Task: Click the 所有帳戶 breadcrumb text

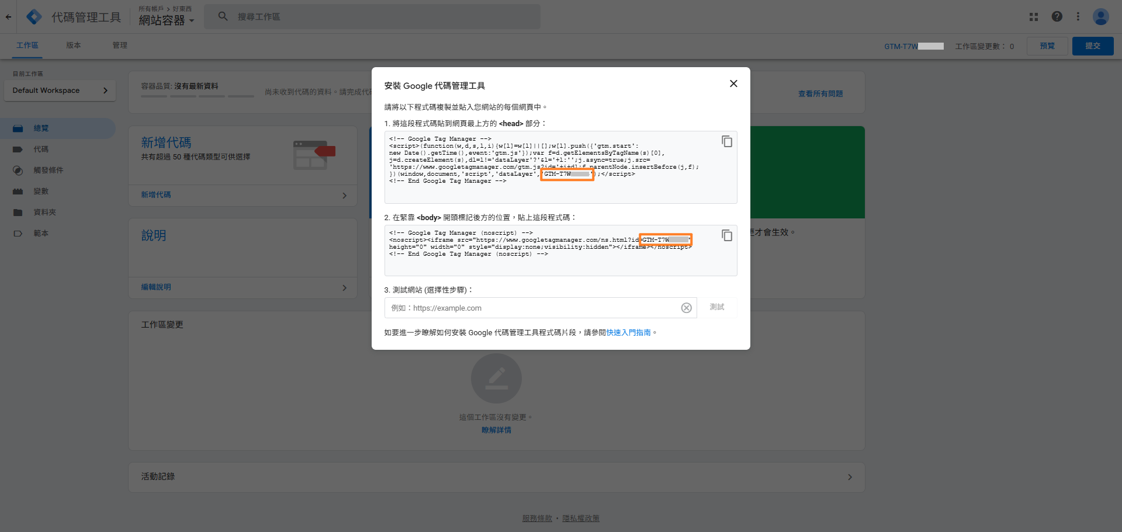Action: tap(151, 9)
